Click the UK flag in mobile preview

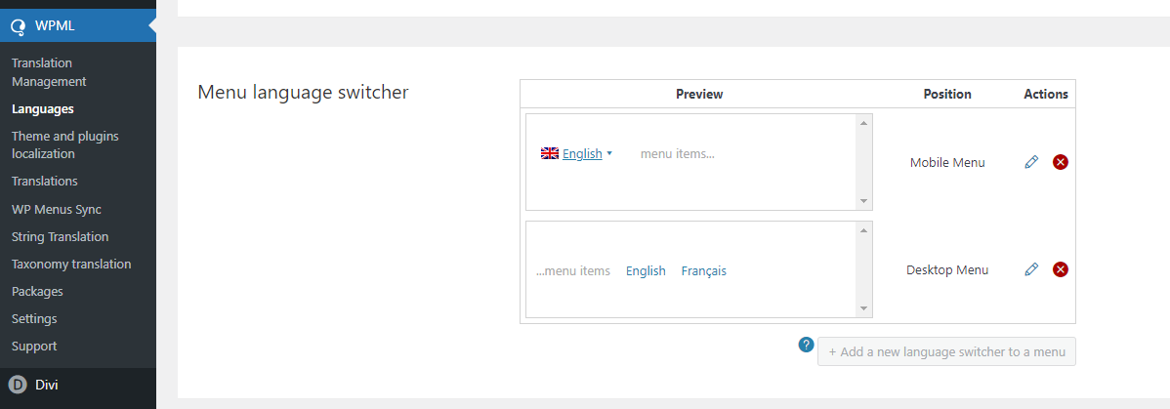tap(550, 154)
